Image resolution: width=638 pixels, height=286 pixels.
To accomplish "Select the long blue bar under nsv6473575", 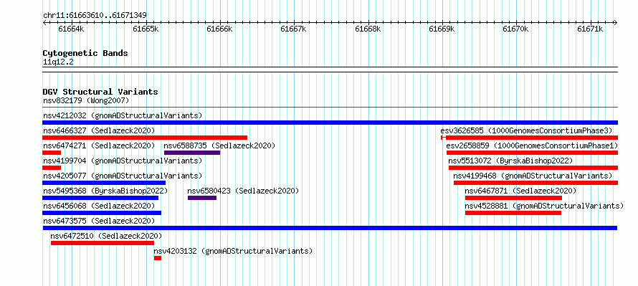I will pyautogui.click(x=330, y=228).
